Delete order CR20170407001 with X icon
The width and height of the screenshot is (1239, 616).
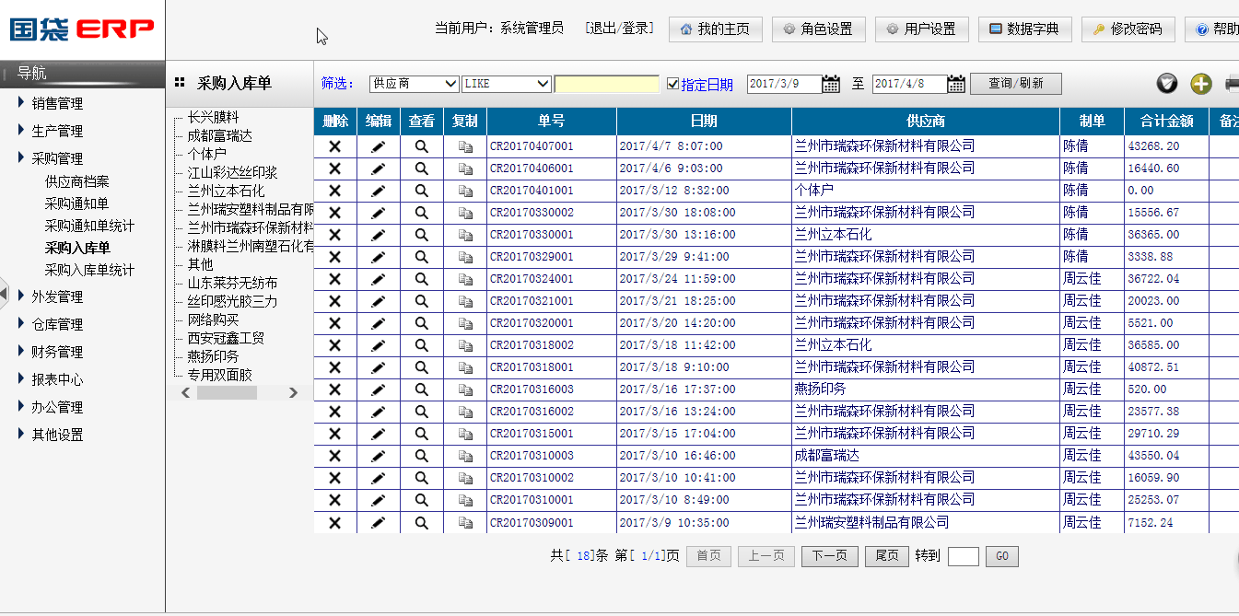(335, 146)
